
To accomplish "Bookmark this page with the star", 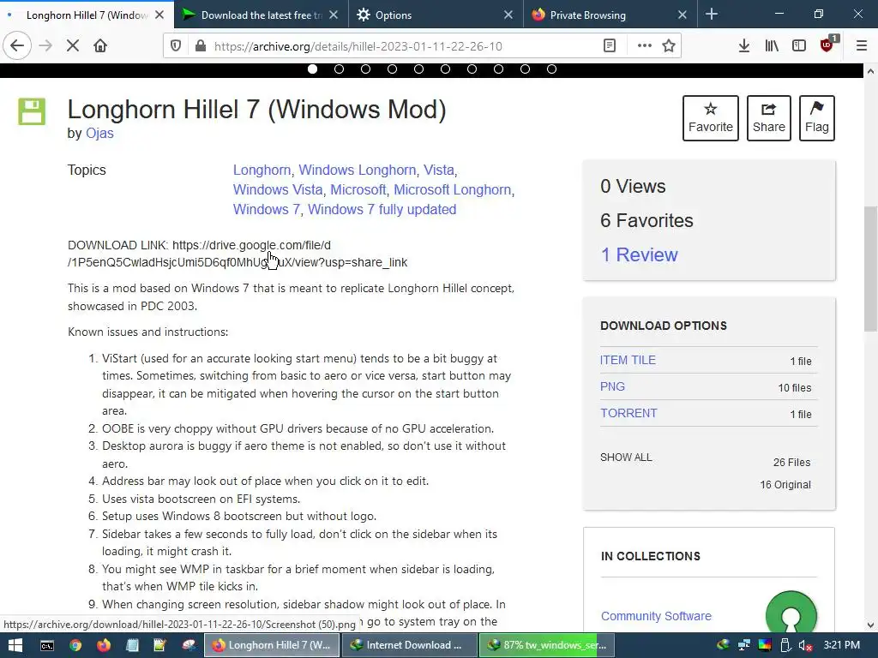I will [669, 46].
